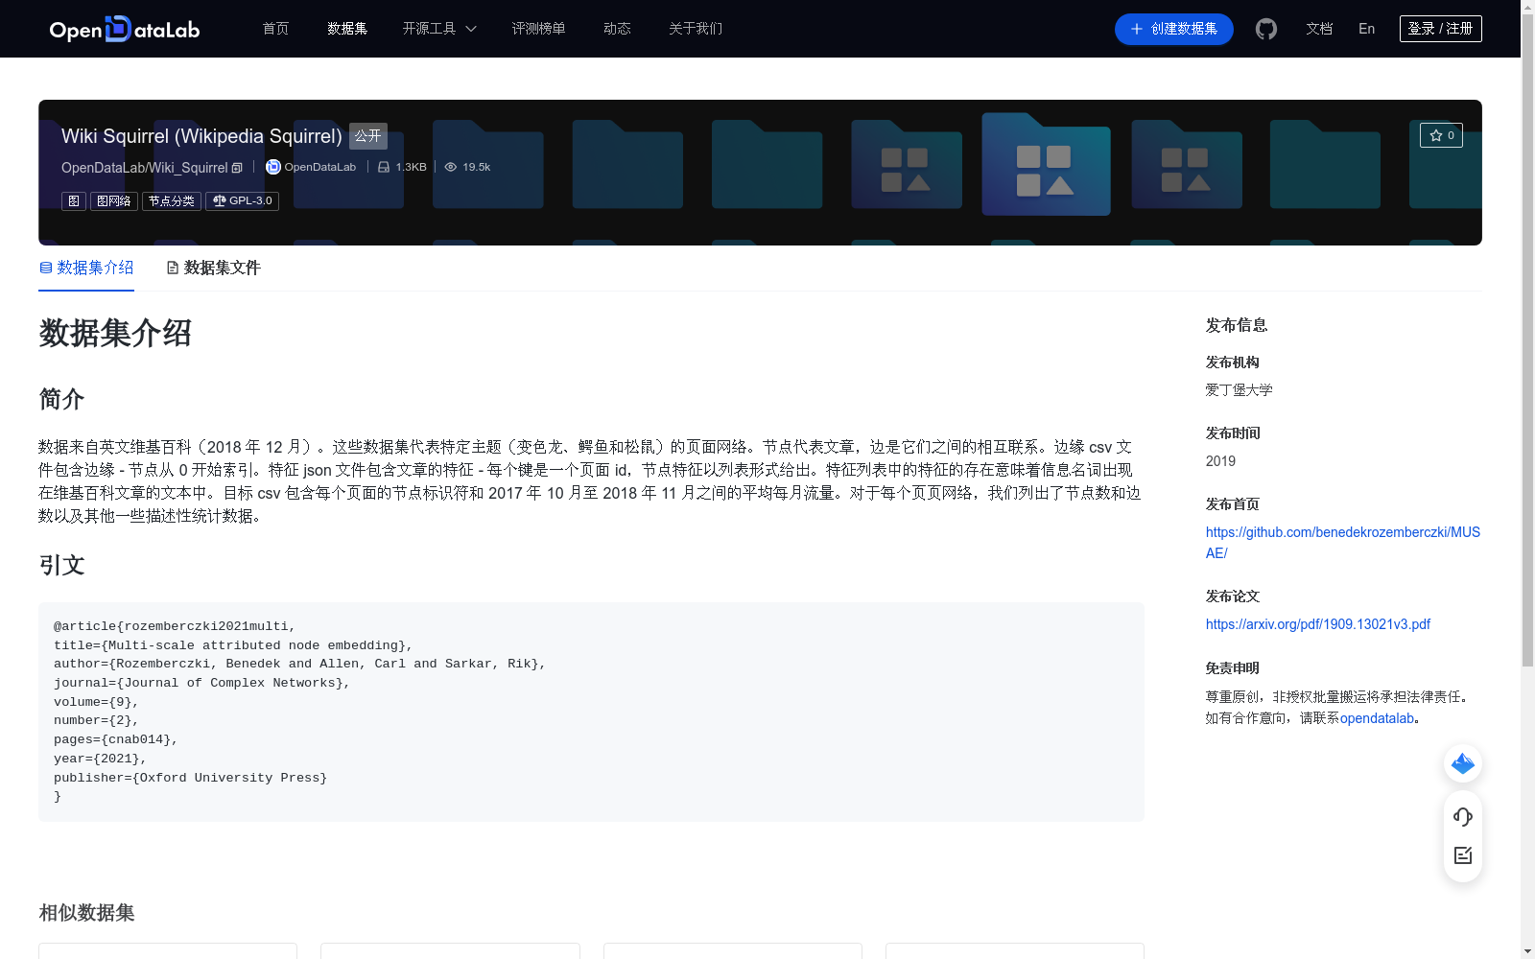Click the GPL-3.0 license scale icon

pyautogui.click(x=220, y=200)
